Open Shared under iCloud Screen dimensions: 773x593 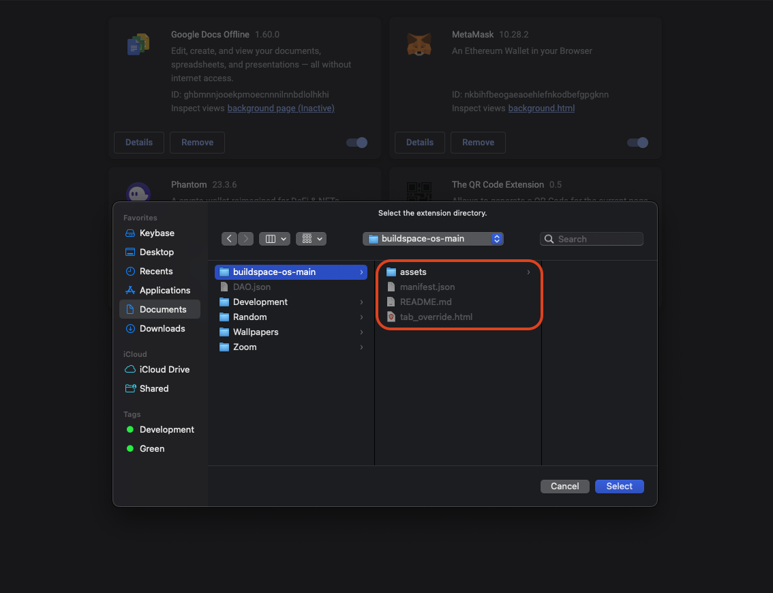click(160, 389)
